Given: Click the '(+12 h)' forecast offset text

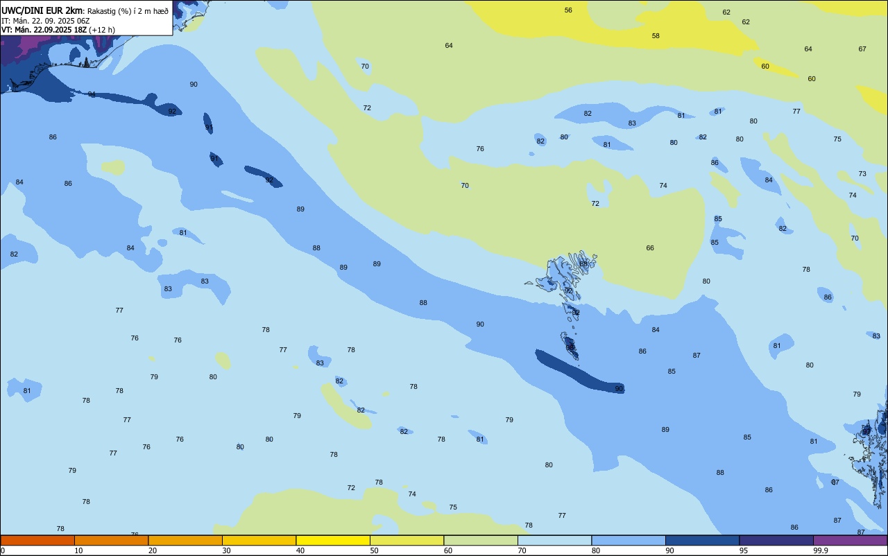Looking at the screenshot, I should (x=102, y=30).
